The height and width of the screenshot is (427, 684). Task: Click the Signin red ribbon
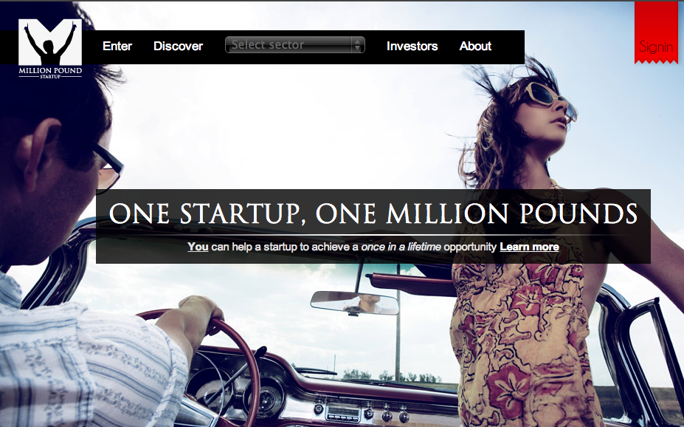[656, 33]
